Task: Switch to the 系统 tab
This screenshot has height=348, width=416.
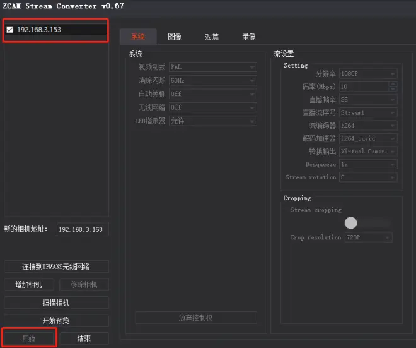Action: click(138, 37)
